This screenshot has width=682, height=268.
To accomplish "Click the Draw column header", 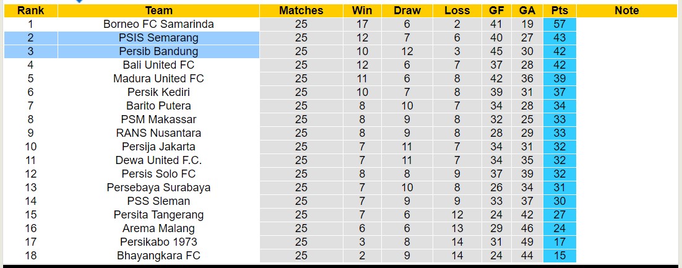I will click(x=407, y=11).
